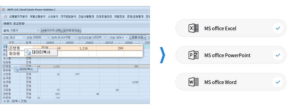Click the 2005년 column header
This screenshot has height=110, width=300.
pyautogui.click(x=70, y=42)
